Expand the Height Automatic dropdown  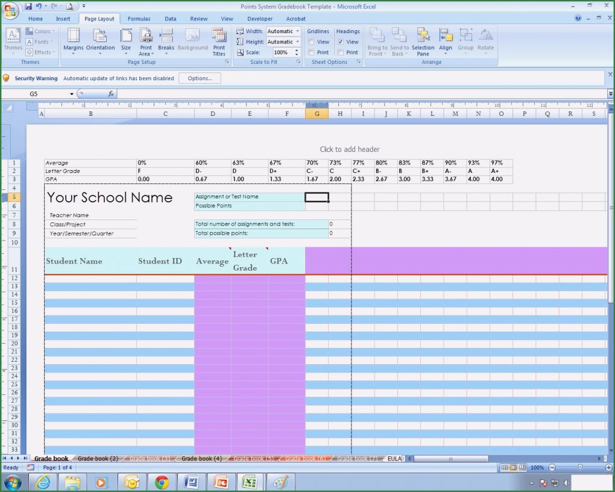coord(298,42)
